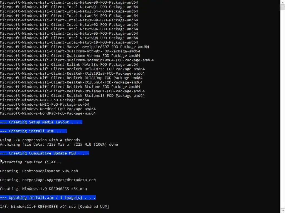Click the vertical scrollbar thumb
285x213 pixels.
tap(282, 8)
